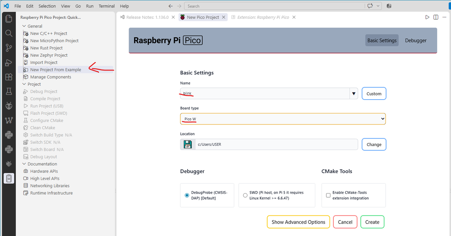Open Source Control view in activity bar
The height and width of the screenshot is (236, 451).
[x=8, y=48]
